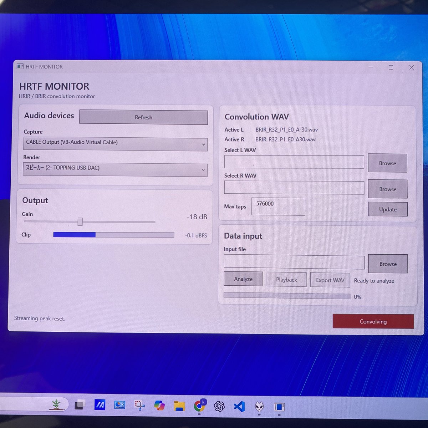This screenshot has height=428, width=428.
Task: Click the Refresh audio devices button
Action: (x=143, y=117)
